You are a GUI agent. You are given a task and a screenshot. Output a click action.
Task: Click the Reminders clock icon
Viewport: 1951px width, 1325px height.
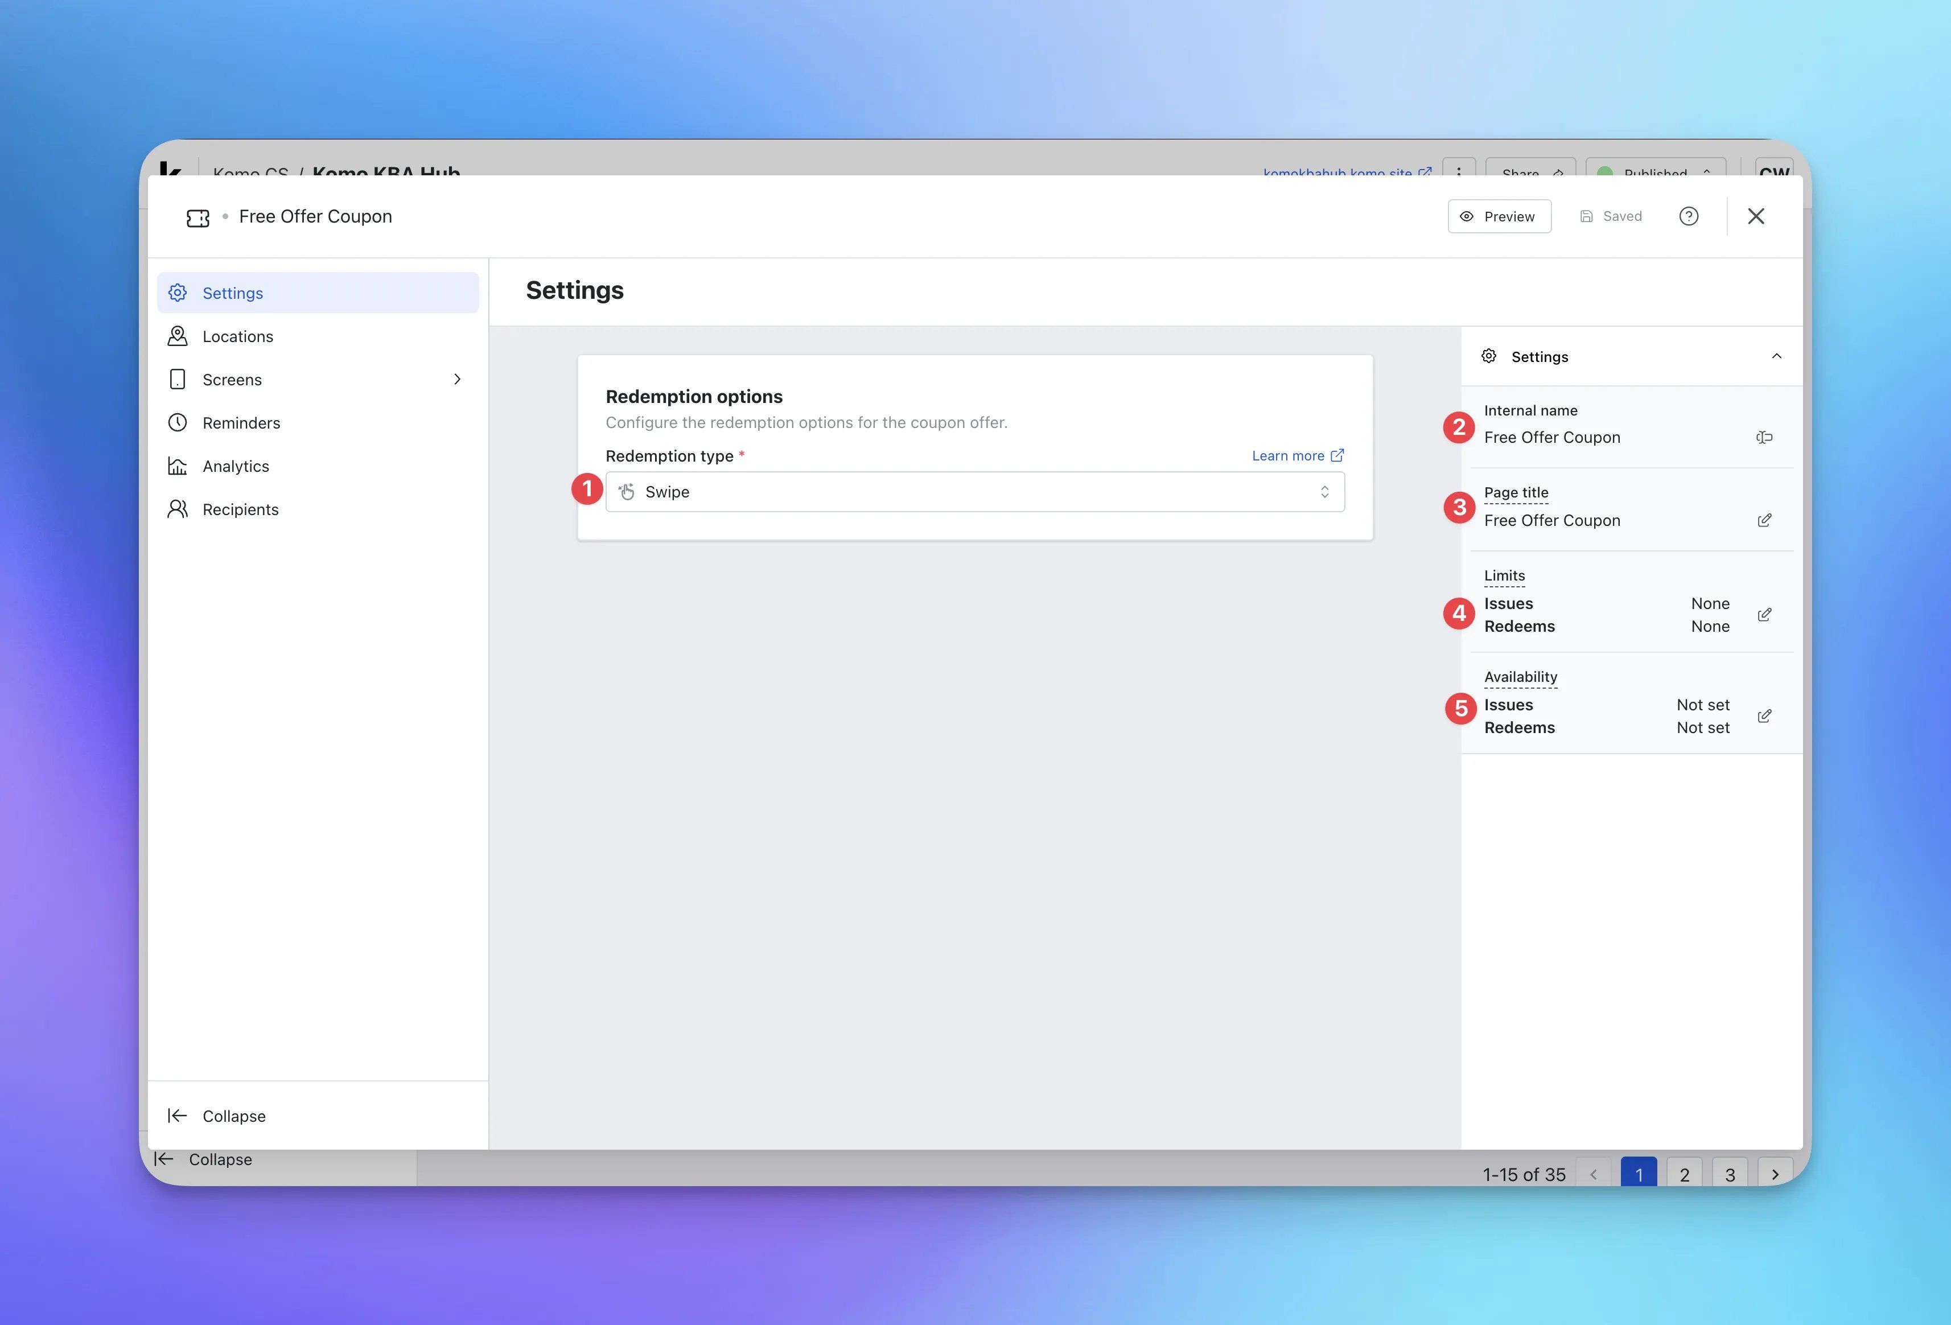point(177,422)
